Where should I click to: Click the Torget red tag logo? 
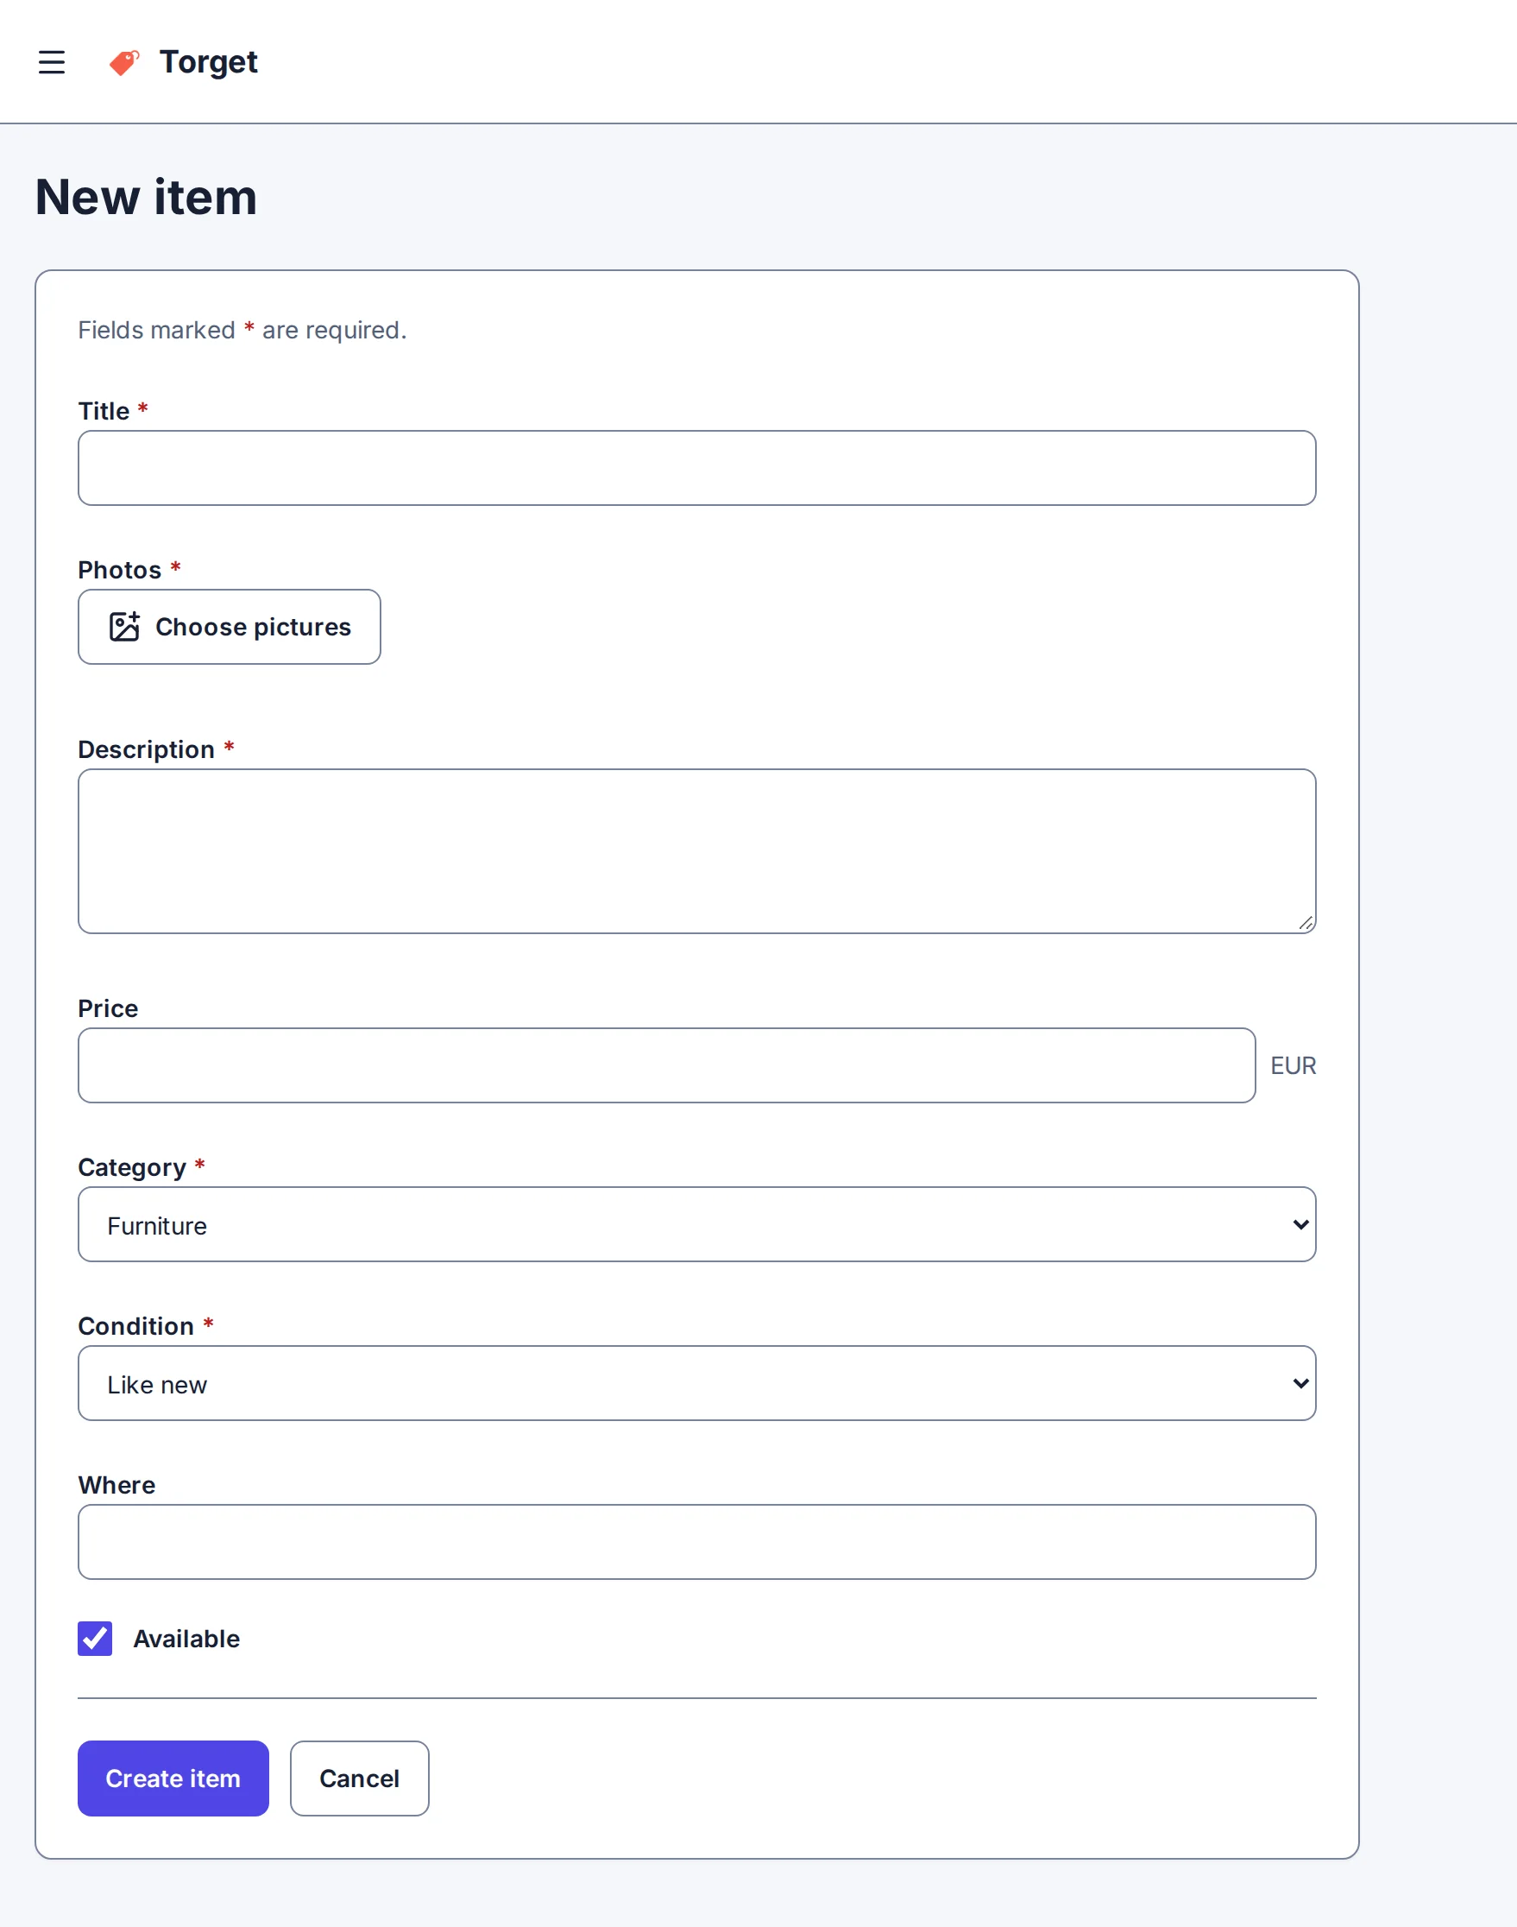[124, 62]
